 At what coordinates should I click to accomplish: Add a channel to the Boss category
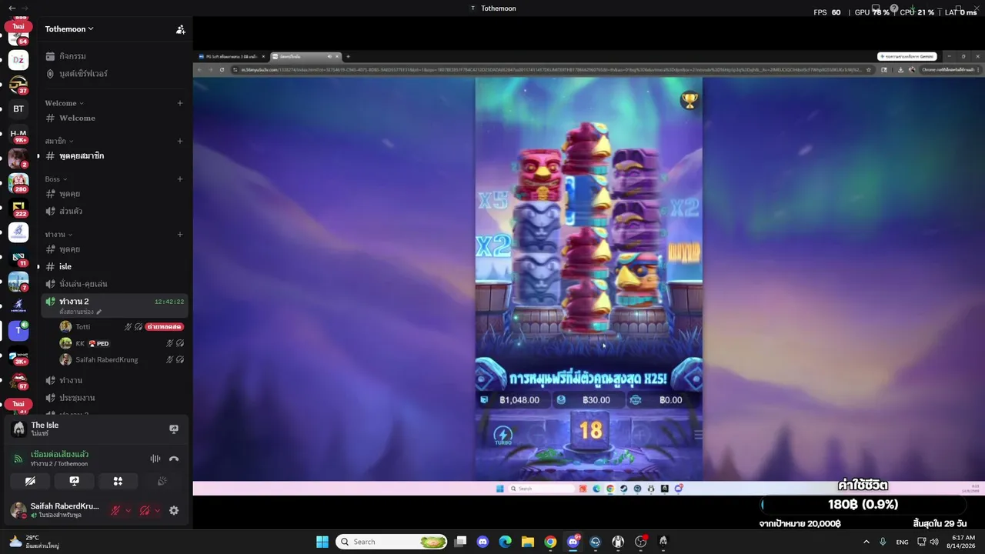pos(180,179)
